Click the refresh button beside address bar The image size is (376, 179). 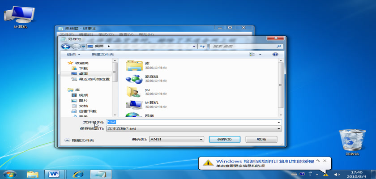click(202, 46)
